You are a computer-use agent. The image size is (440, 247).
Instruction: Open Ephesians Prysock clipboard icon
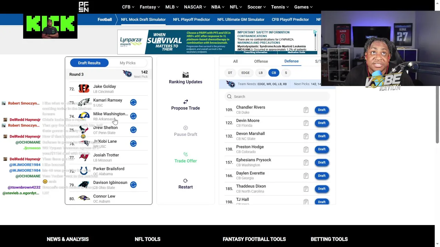306,163
